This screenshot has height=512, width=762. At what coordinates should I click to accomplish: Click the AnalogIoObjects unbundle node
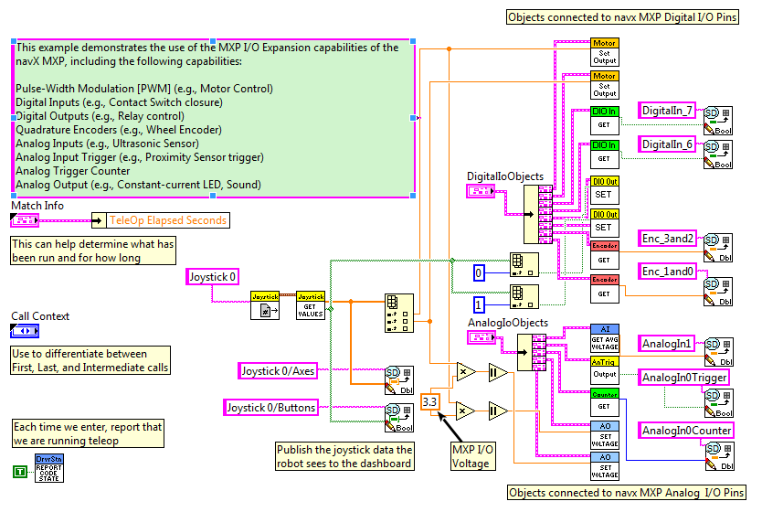coord(532,353)
